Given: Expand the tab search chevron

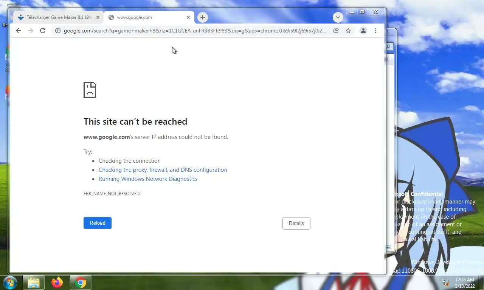Looking at the screenshot, I should pyautogui.click(x=338, y=17).
